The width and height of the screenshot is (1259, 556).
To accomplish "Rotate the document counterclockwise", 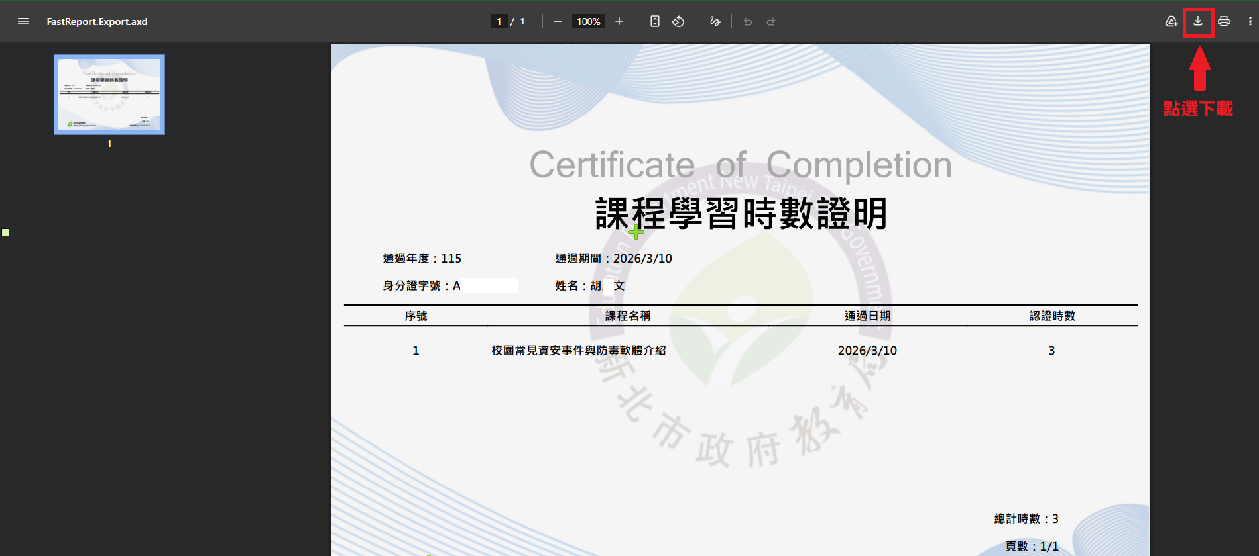I will click(678, 22).
